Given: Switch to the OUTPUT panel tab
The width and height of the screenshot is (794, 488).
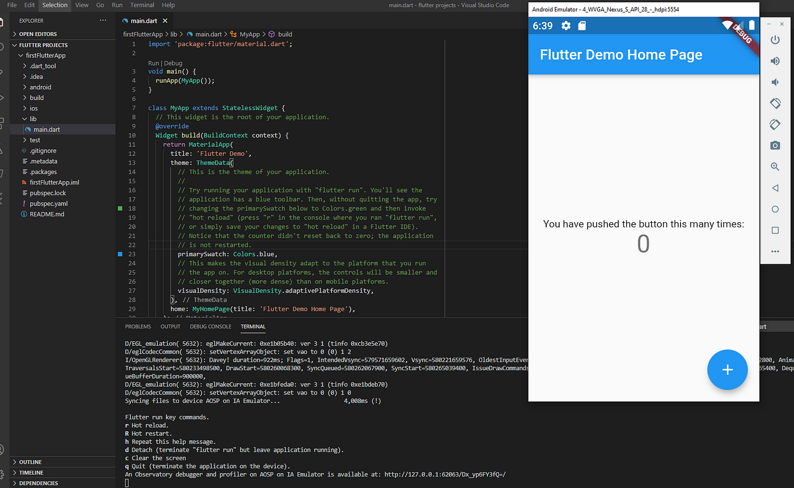Looking at the screenshot, I should [x=170, y=326].
